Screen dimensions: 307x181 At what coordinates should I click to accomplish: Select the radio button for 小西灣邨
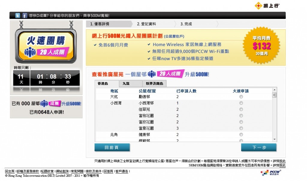tap(241, 103)
